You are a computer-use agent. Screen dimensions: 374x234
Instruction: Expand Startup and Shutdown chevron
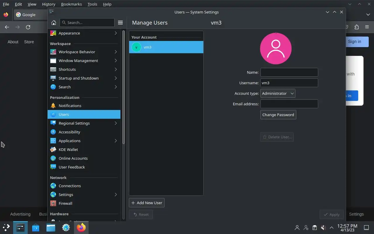coord(116,78)
